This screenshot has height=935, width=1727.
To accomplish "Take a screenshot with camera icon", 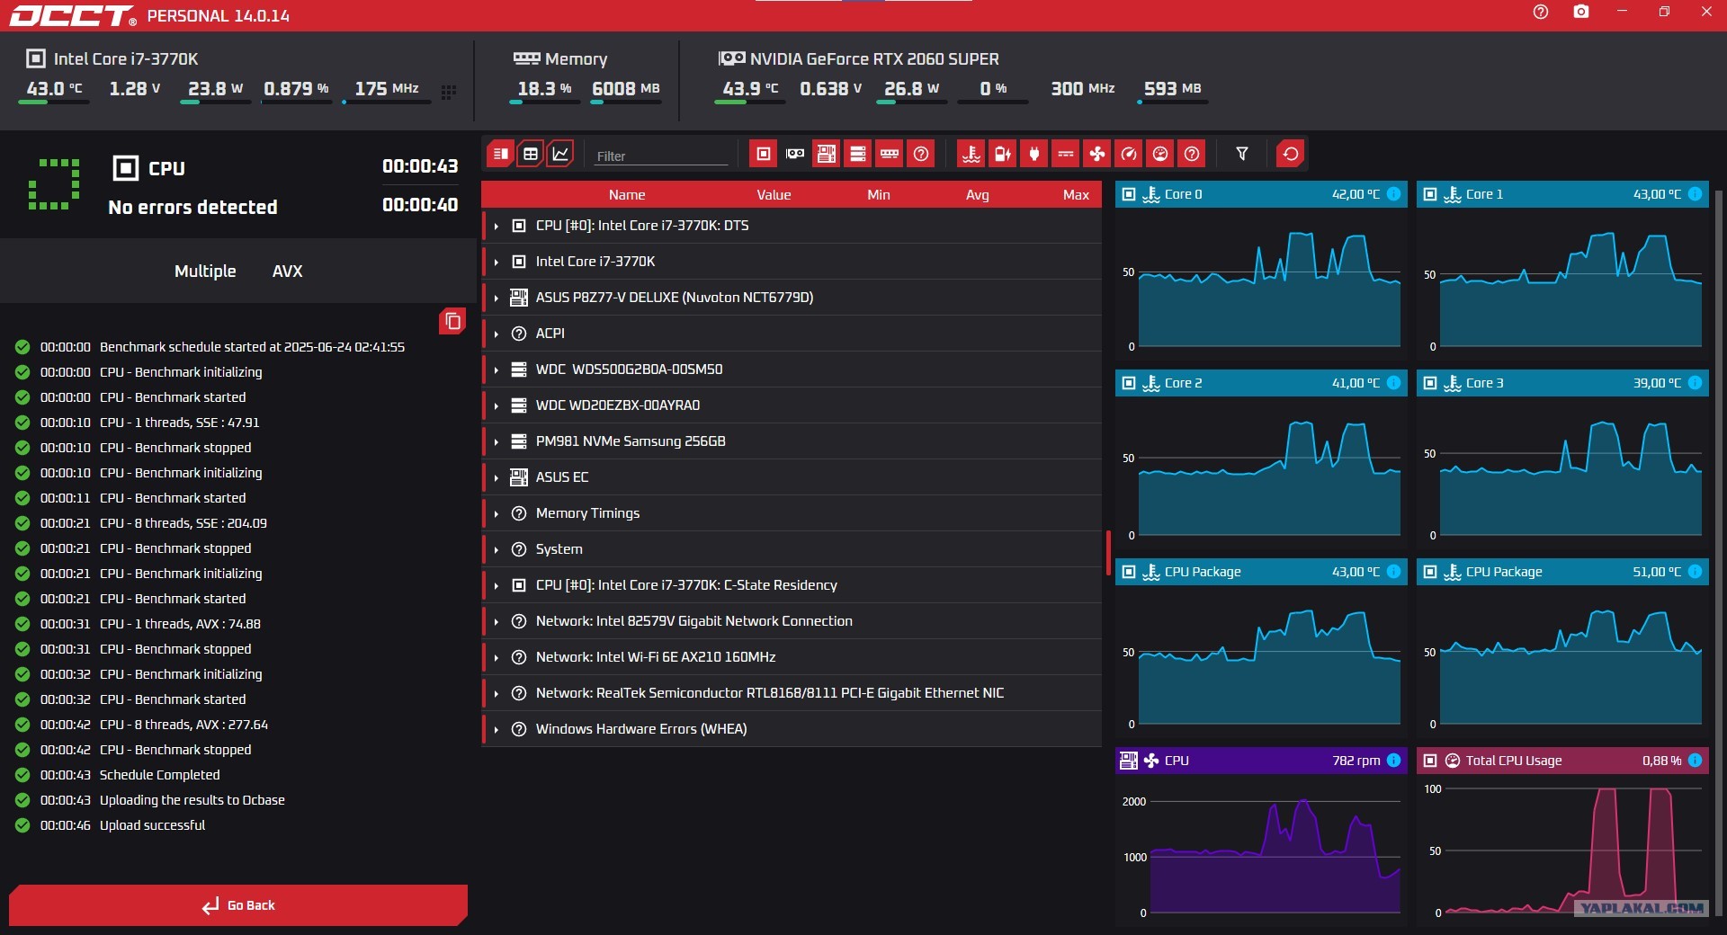I will 1581,12.
